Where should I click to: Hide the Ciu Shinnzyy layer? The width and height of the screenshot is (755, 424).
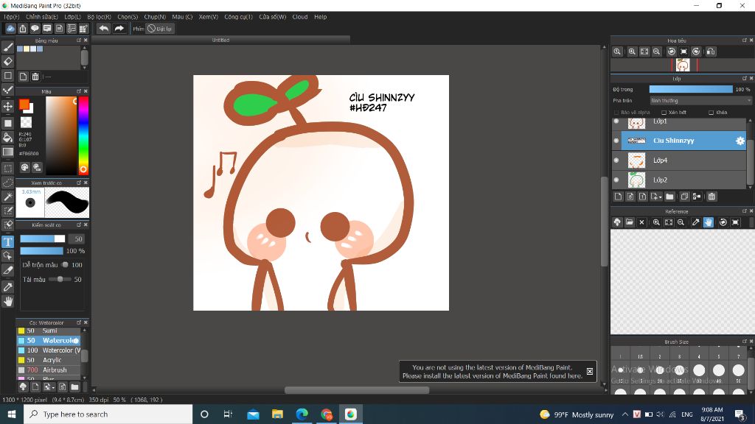[x=616, y=141]
